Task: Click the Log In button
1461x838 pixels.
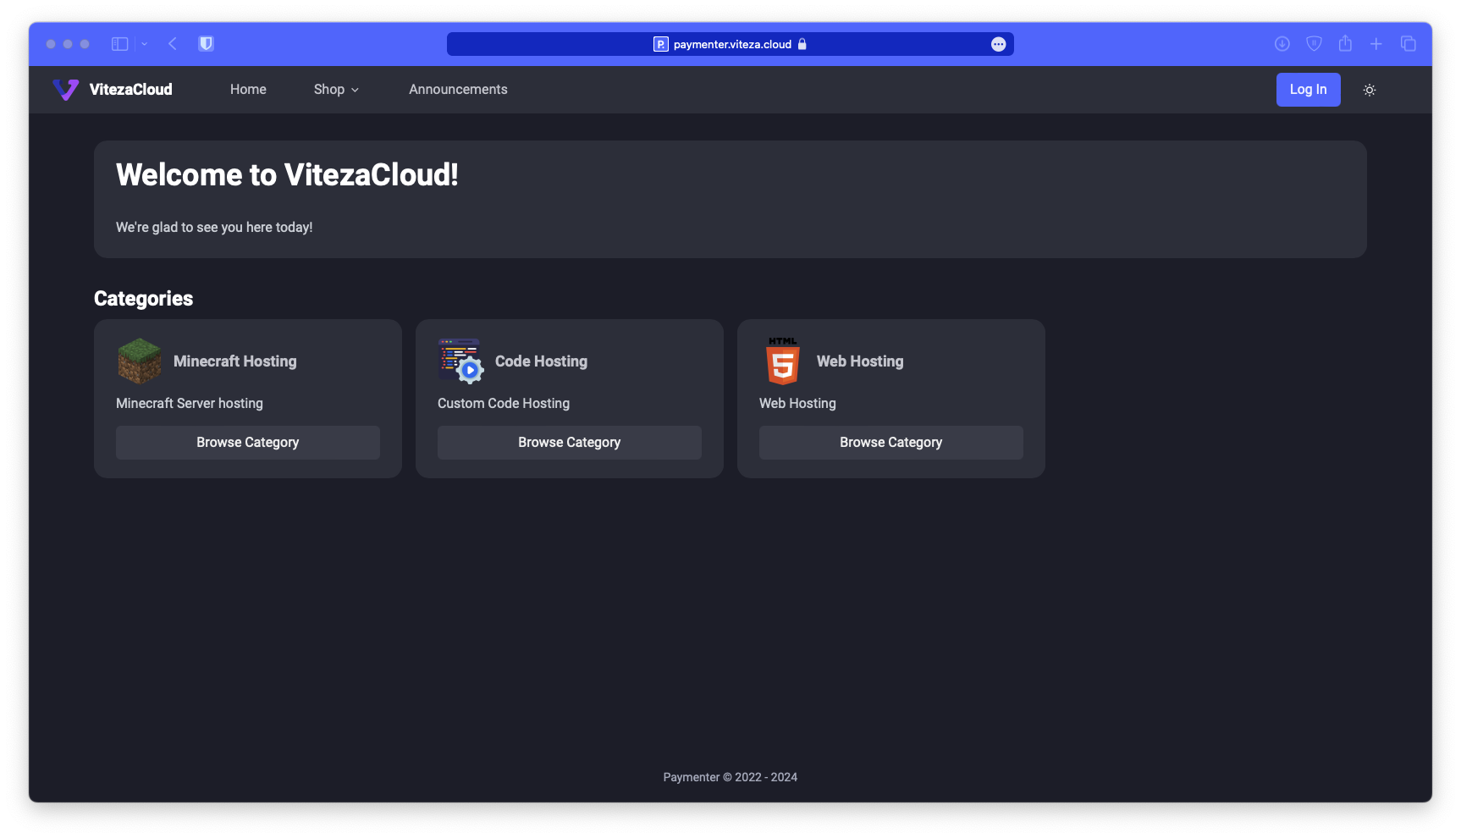Action: tap(1308, 90)
